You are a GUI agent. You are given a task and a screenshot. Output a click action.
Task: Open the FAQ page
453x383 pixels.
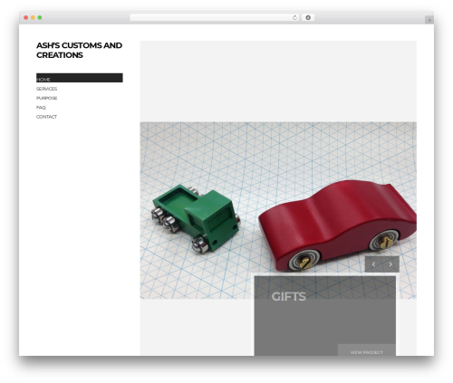click(x=41, y=108)
